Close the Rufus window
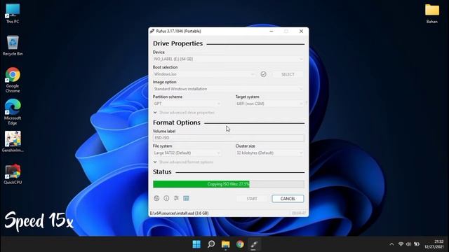The width and height of the screenshot is (449, 252). pos(301,31)
